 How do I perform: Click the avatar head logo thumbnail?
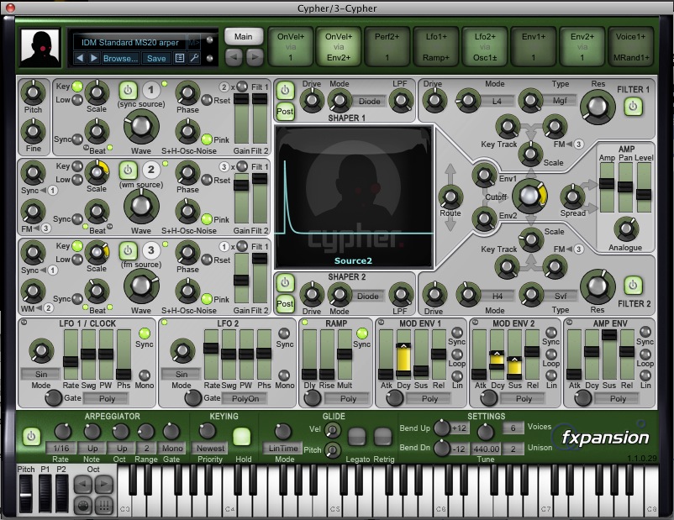coord(40,48)
